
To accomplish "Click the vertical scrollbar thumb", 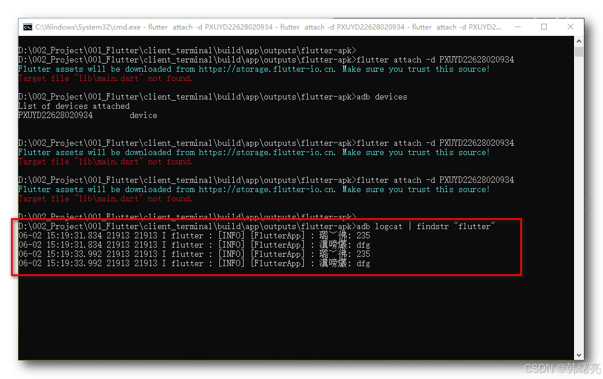I will (x=579, y=51).
